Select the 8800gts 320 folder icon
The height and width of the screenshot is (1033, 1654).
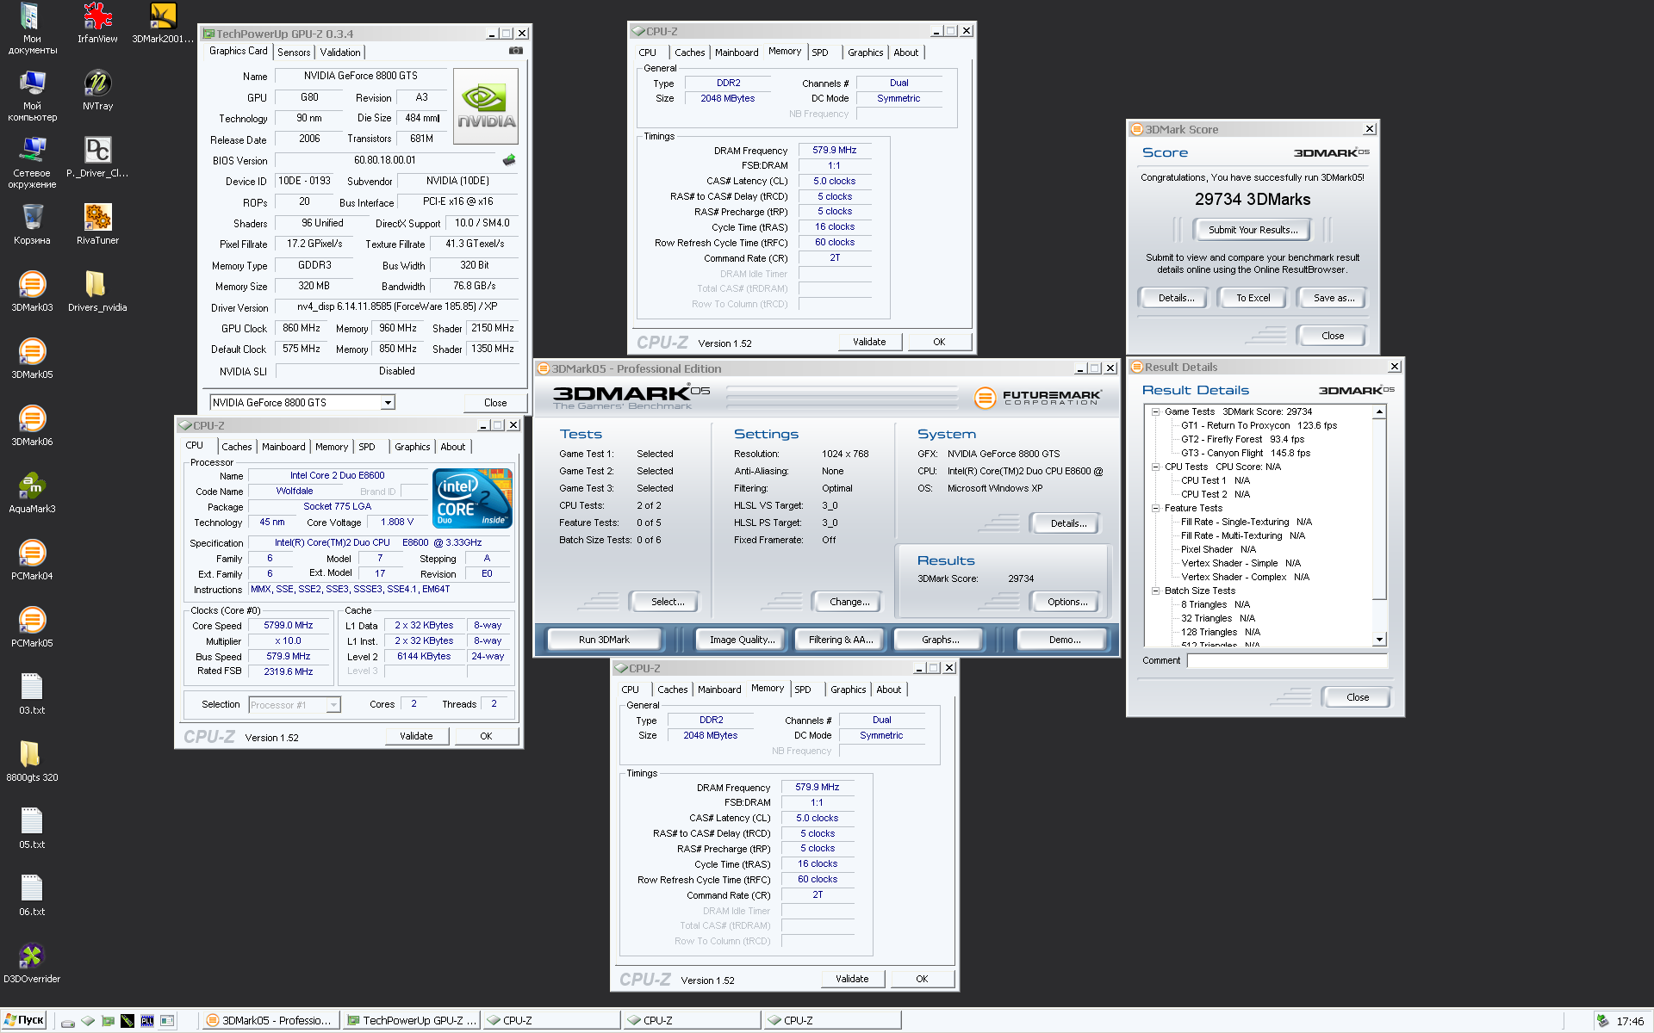tap(32, 762)
